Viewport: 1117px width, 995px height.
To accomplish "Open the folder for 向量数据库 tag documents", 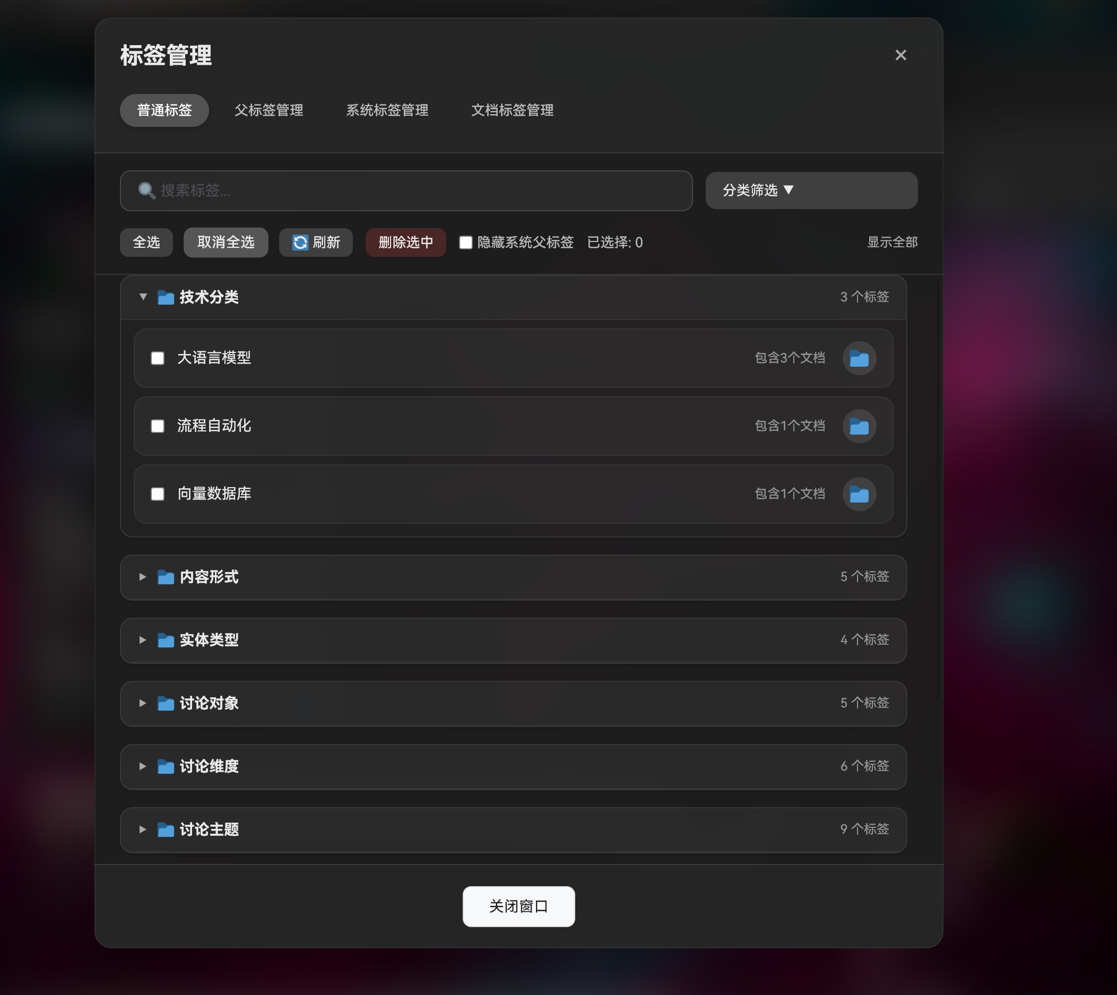I will pos(859,494).
